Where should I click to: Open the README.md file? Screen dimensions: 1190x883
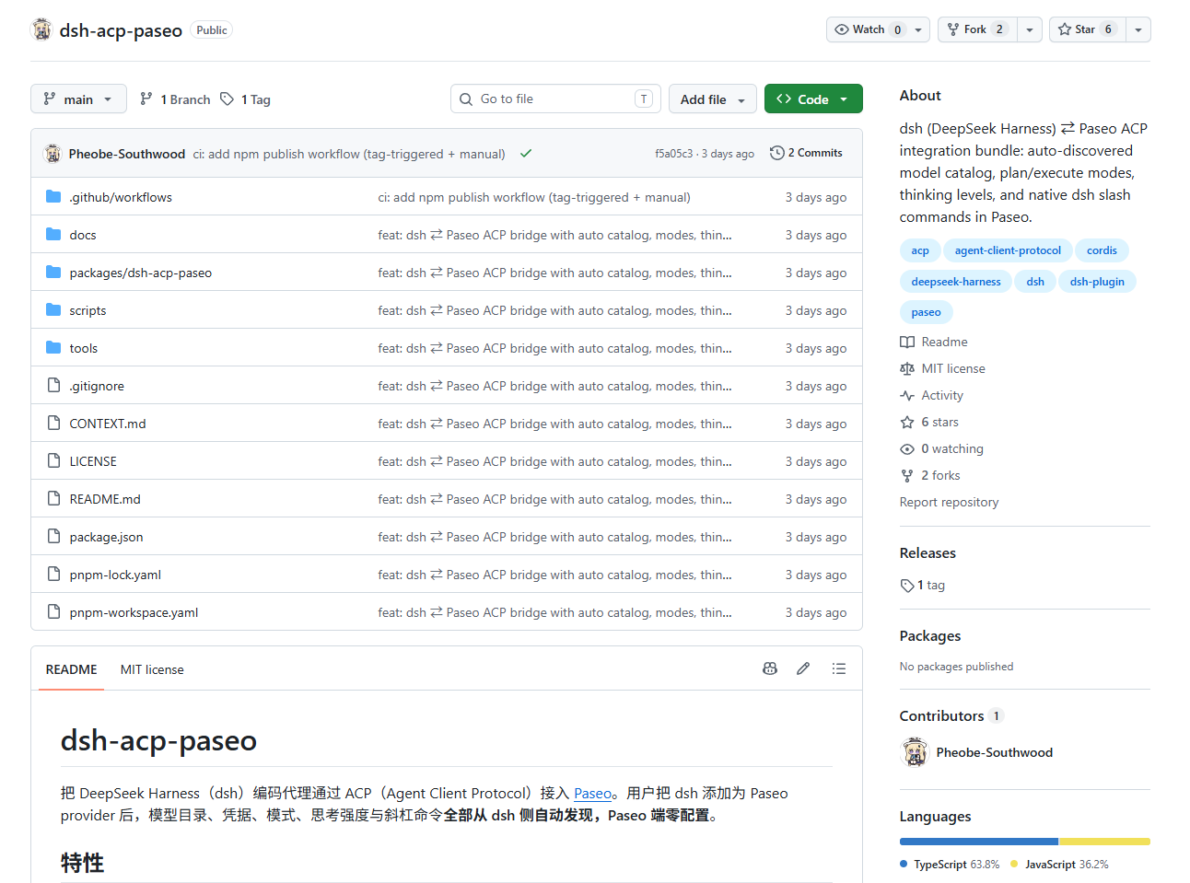coord(105,499)
